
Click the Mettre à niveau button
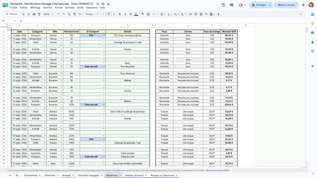[x=286, y=5]
